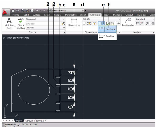The width and height of the screenshot is (157, 127).
Task: Click the Plot printer icon
Action: (32, 10)
